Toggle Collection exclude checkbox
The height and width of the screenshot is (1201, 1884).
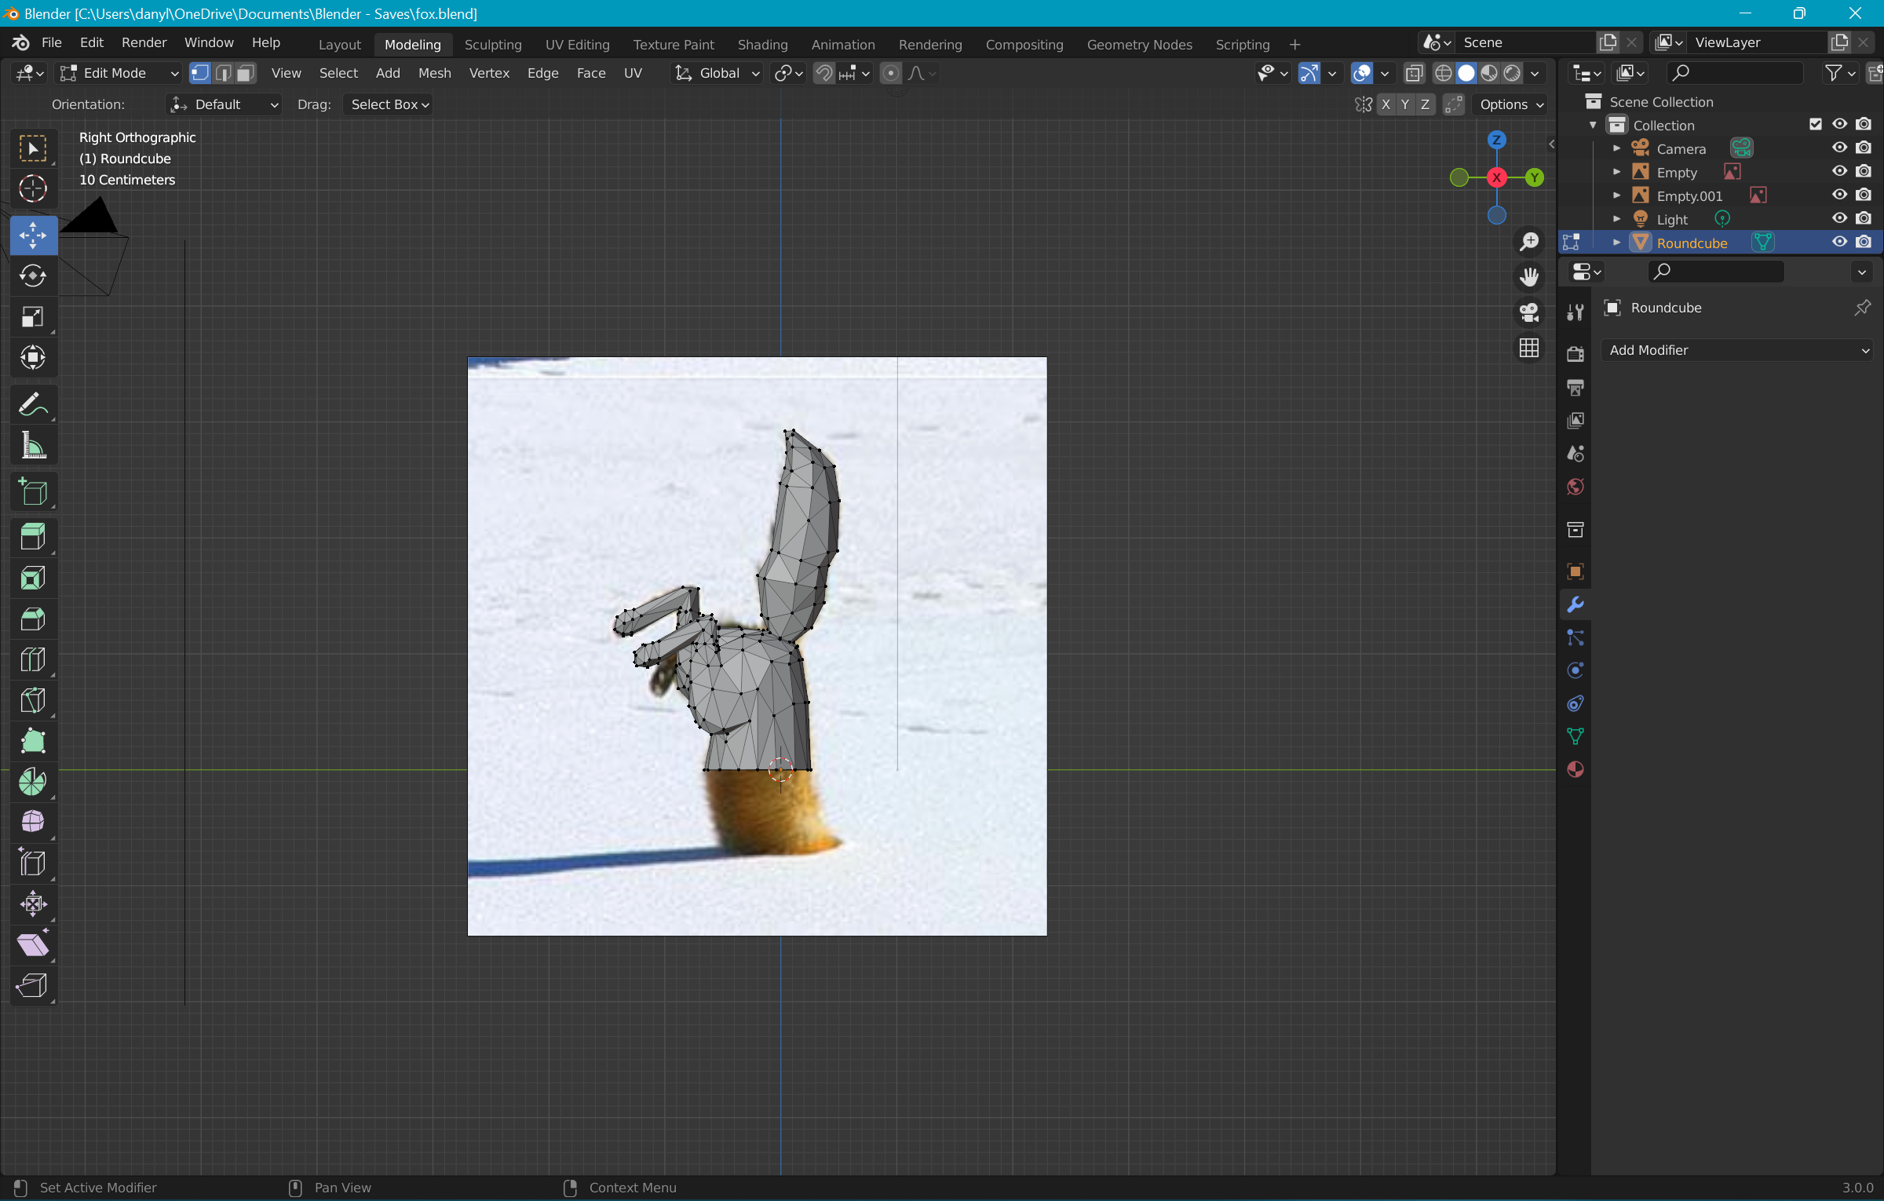coord(1815,124)
